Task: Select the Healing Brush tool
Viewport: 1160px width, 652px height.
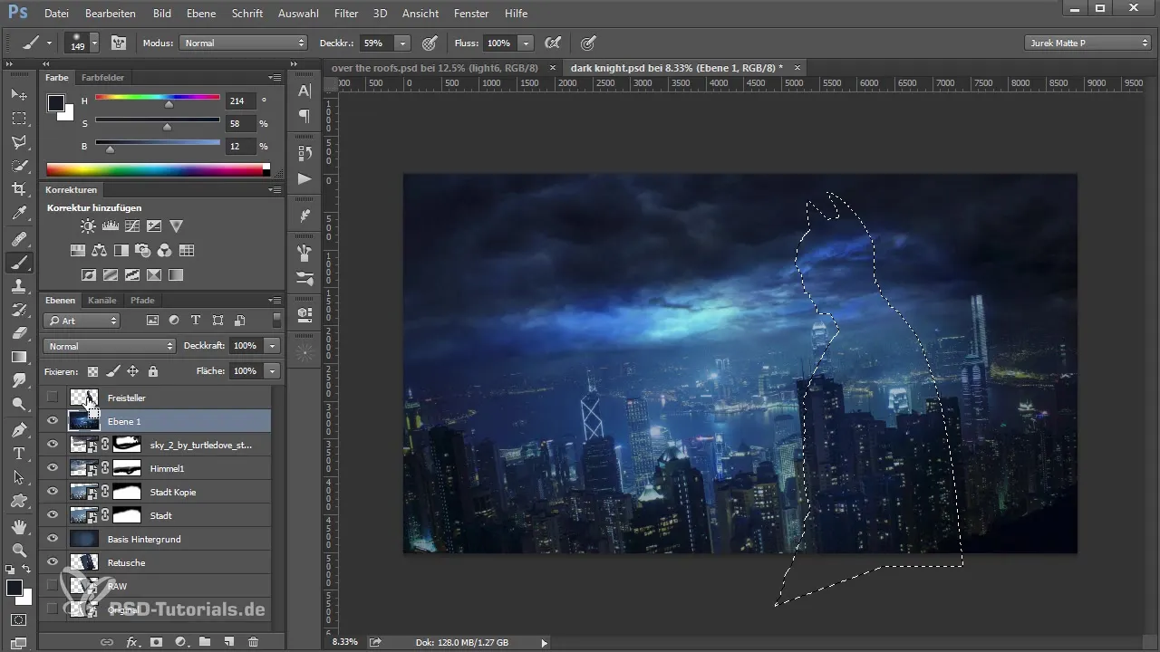Action: 18,239
